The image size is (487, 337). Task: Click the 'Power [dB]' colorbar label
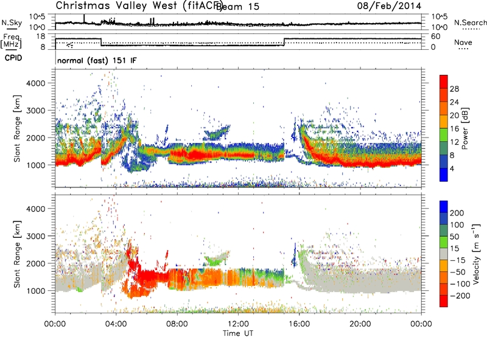465,128
